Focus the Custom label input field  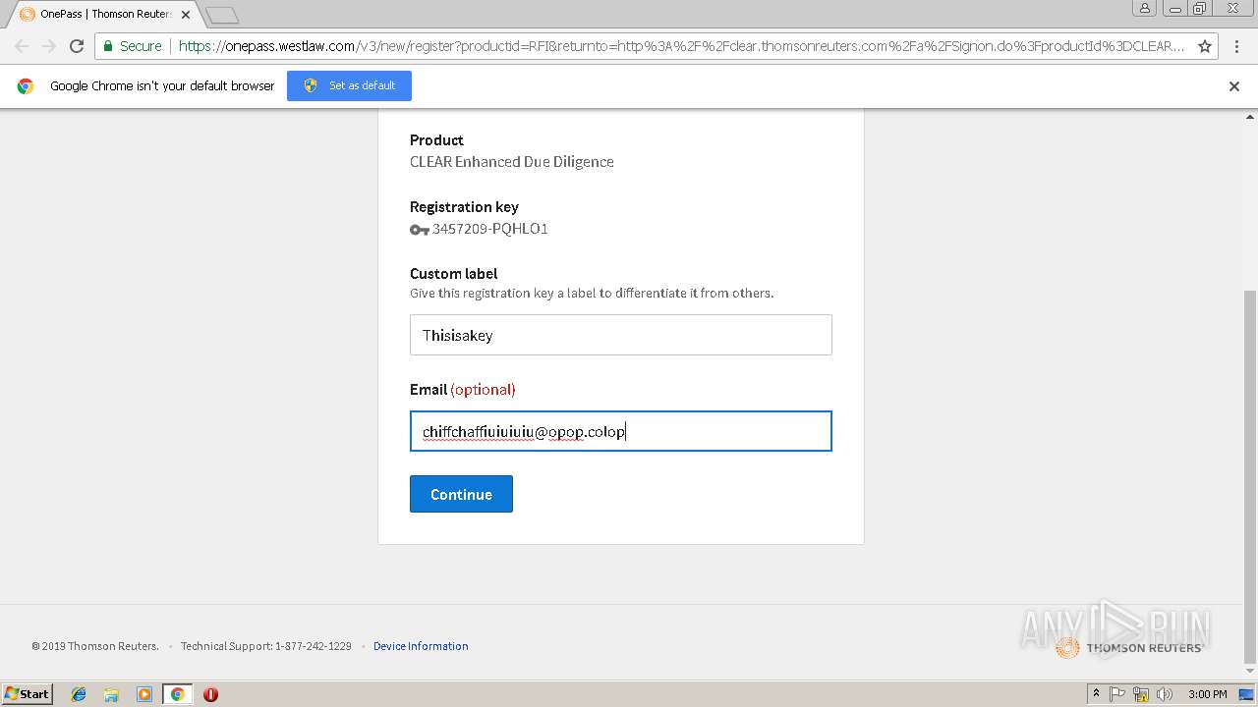point(621,335)
